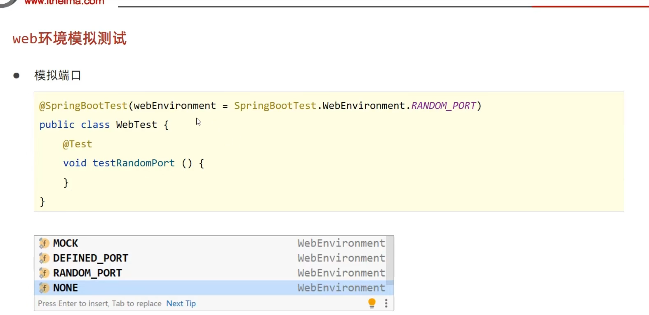Click the @SpringBootTest annotation in code

(x=83, y=106)
